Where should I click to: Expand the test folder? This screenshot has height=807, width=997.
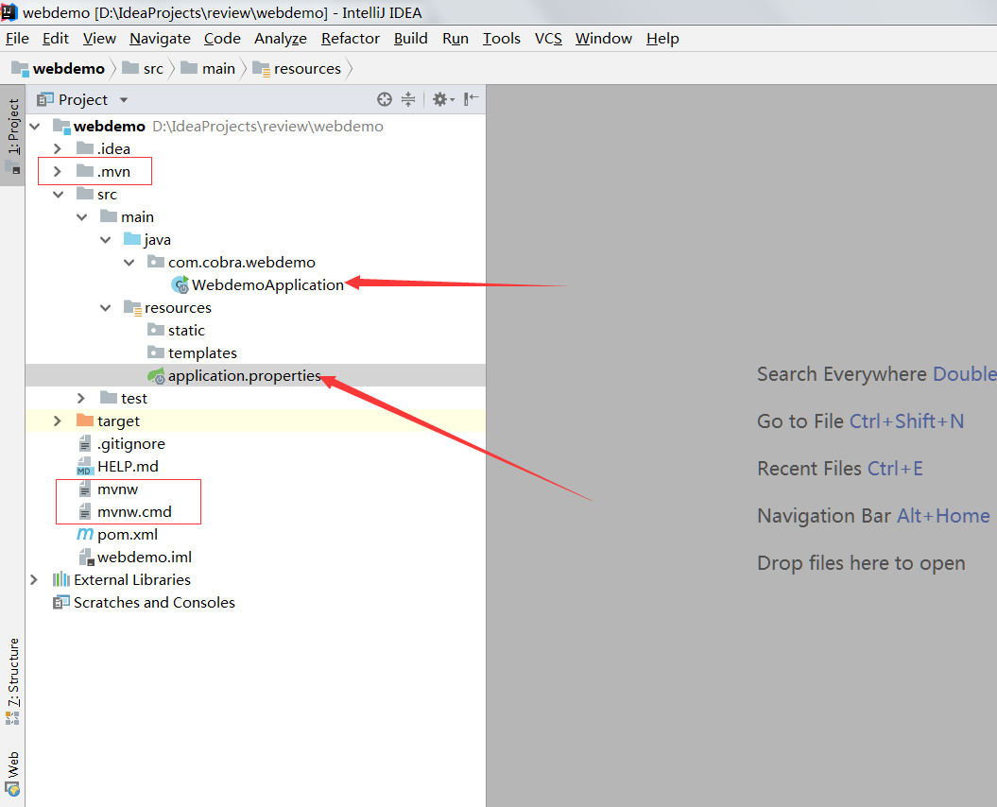pyautogui.click(x=81, y=398)
